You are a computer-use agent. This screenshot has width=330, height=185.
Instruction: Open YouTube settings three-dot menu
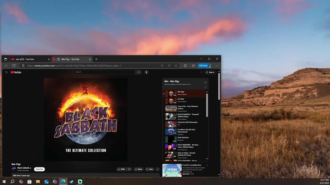(x=201, y=72)
